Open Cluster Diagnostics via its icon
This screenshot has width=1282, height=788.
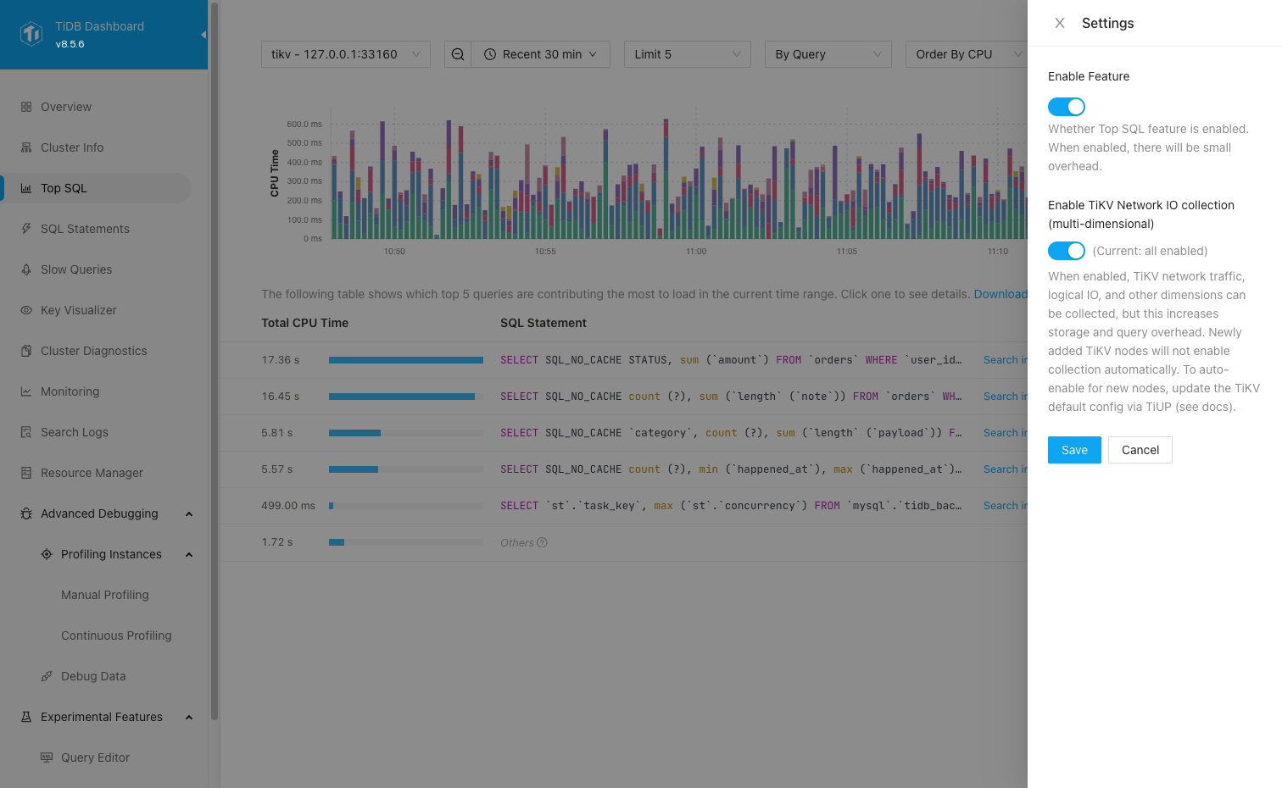coord(25,351)
